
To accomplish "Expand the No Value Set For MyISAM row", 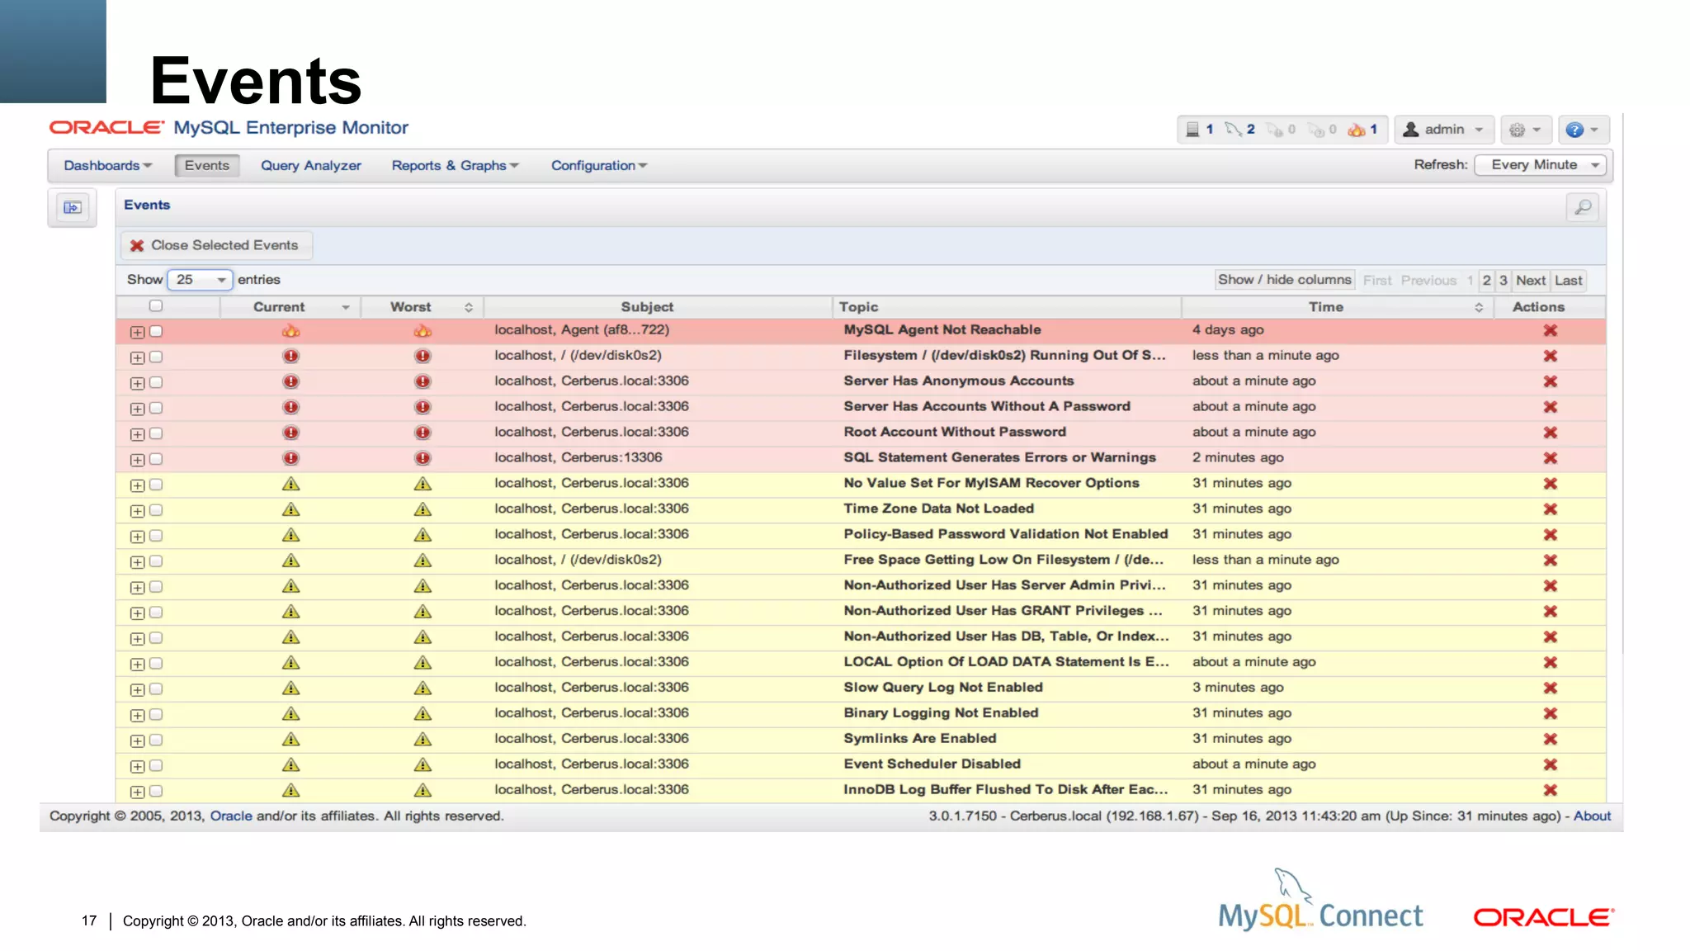I will click(137, 485).
